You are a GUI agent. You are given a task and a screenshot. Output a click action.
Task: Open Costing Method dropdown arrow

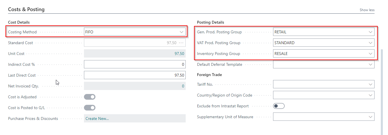pos(181,32)
